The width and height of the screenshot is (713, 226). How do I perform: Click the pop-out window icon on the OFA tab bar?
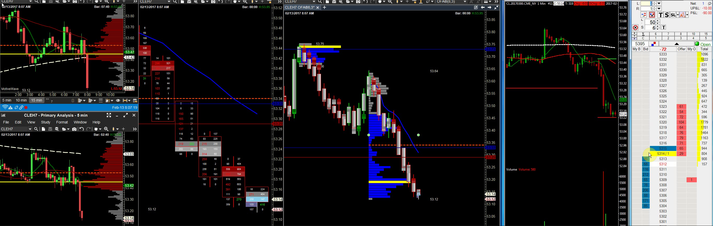pos(476,8)
